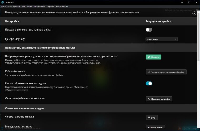Open the Окно menu
The width and height of the screenshot is (200, 131).
pyautogui.click(x=30, y=6)
